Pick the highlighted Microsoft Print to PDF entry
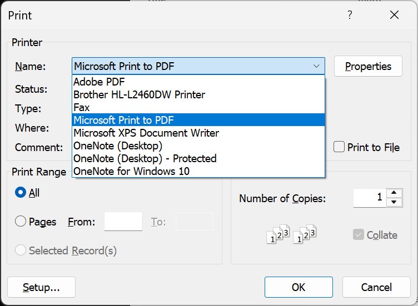Viewport: 418px width, 306px height. click(198, 120)
